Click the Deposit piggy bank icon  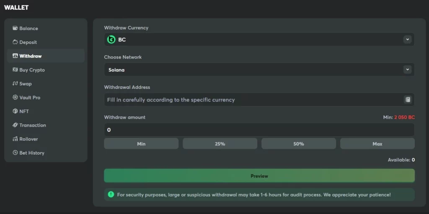[x=16, y=42]
